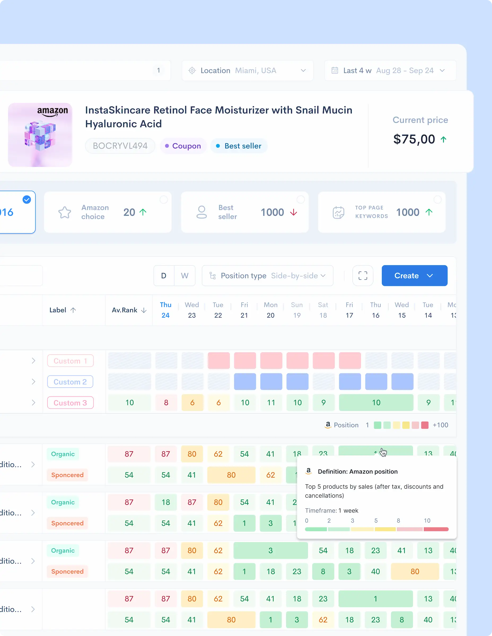Click the Top Page Keywords up arrow
The height and width of the screenshot is (636, 492).
pos(429,212)
